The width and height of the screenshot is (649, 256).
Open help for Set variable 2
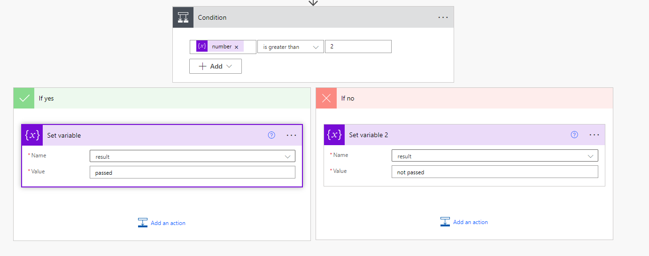(x=574, y=135)
